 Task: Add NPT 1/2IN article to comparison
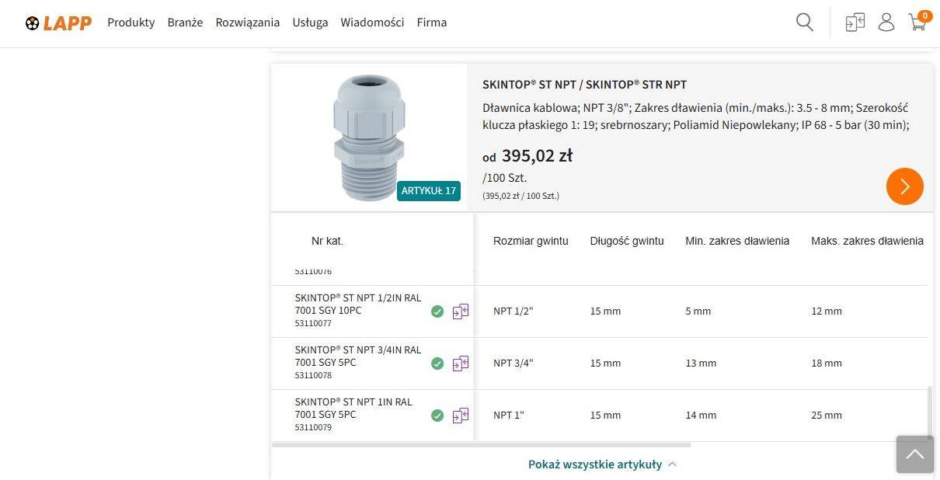(461, 311)
